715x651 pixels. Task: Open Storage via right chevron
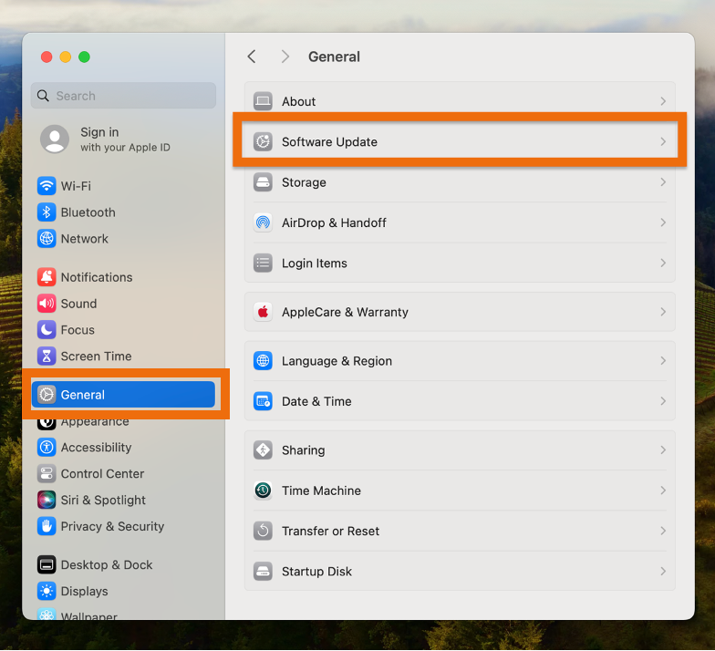[x=663, y=182]
